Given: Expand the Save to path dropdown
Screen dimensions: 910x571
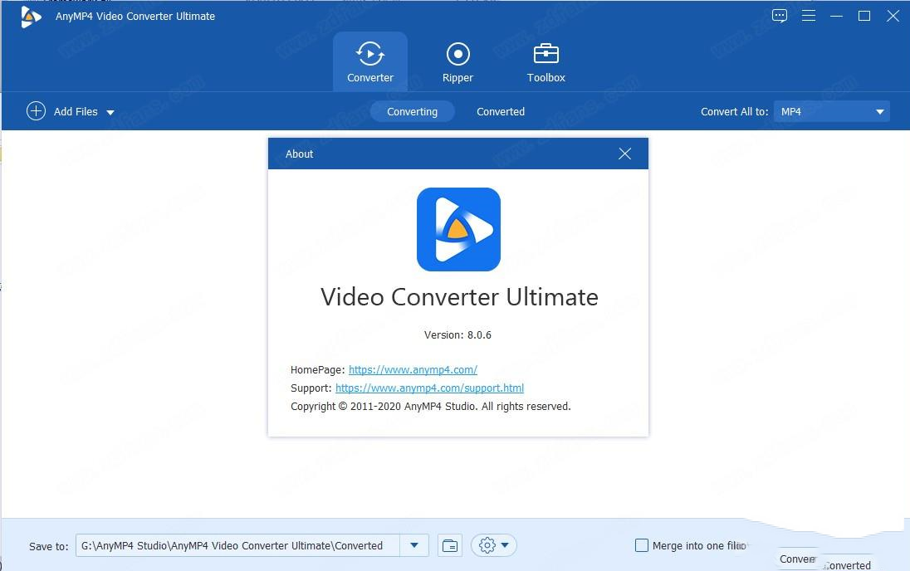Looking at the screenshot, I should [x=413, y=545].
